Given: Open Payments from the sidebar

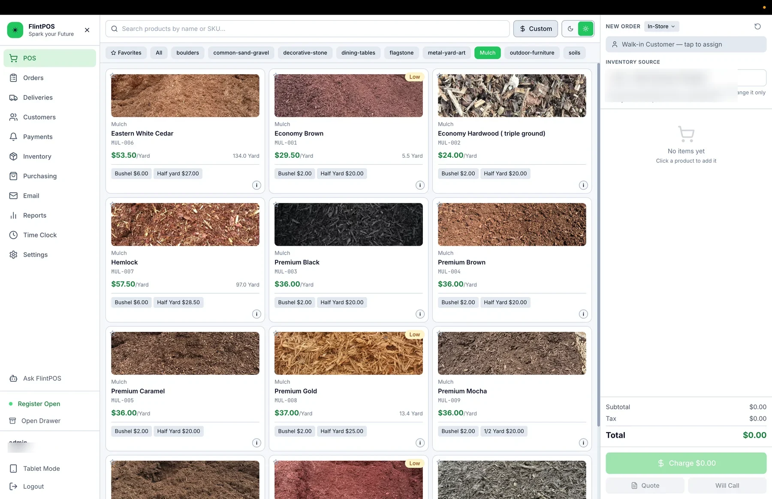Looking at the screenshot, I should tap(50, 137).
